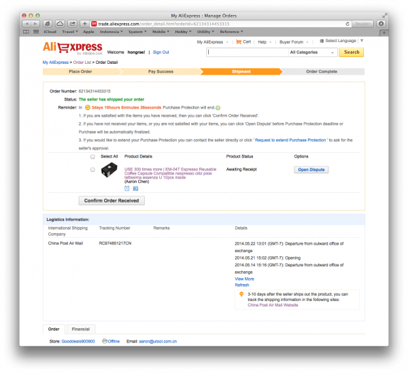This screenshot has width=408, height=373.
Task: Open the Indonesia bookmarks folder
Action: point(112,32)
